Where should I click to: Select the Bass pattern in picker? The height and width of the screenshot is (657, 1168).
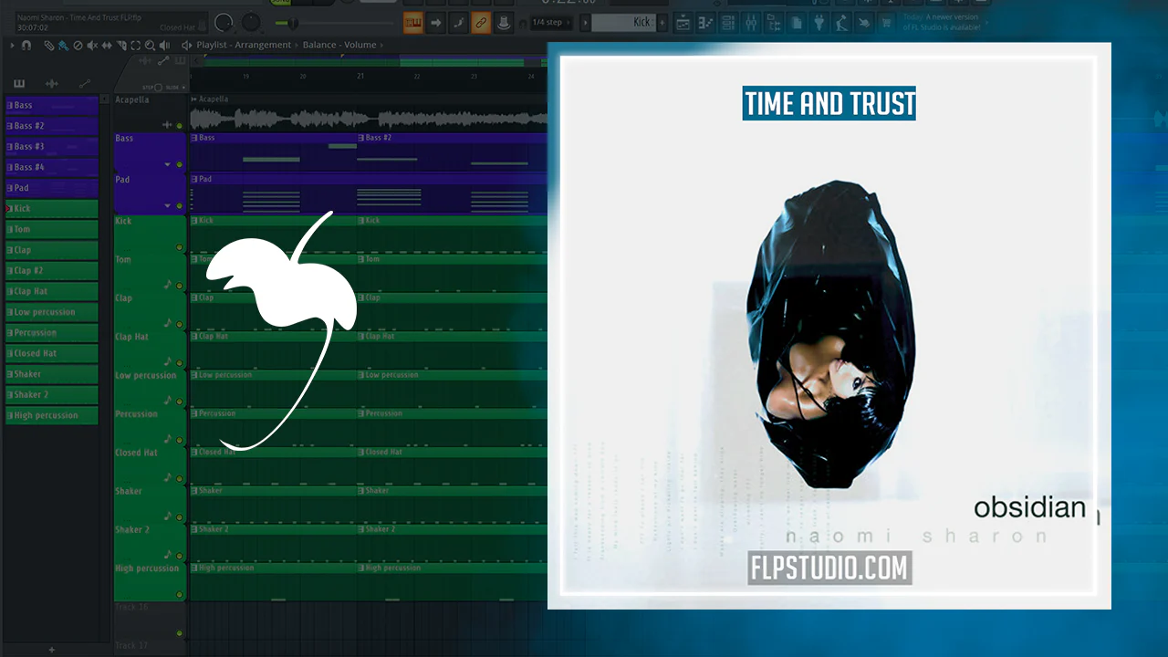click(52, 105)
